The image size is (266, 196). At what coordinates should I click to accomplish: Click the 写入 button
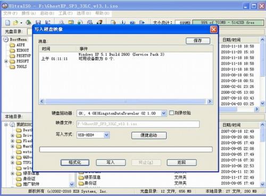pos(111,163)
